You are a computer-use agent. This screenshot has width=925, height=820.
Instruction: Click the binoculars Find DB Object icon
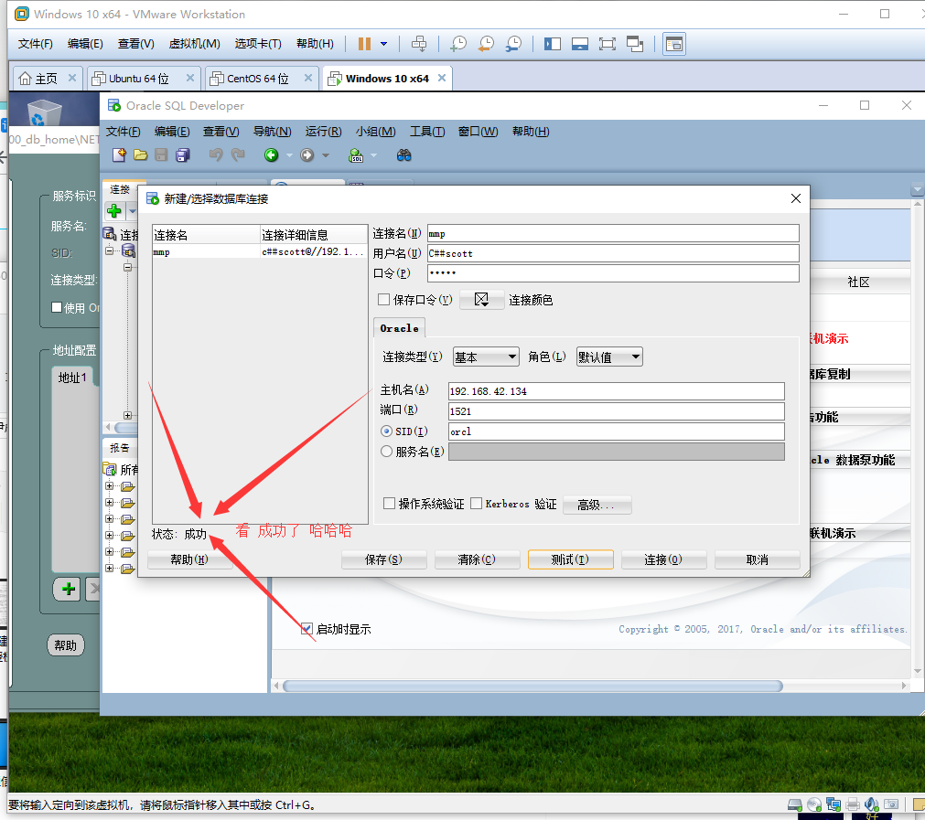tap(404, 155)
